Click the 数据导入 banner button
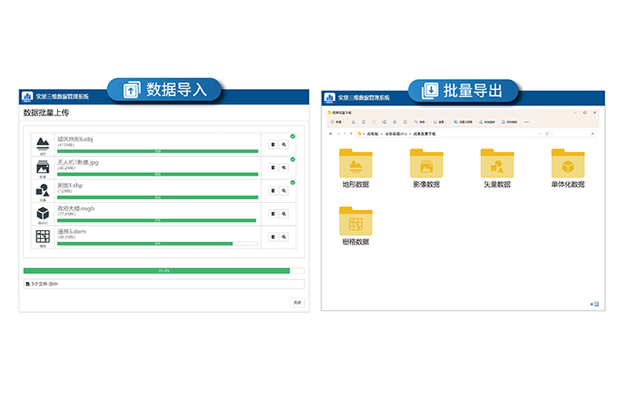The image size is (629, 399). click(x=164, y=90)
